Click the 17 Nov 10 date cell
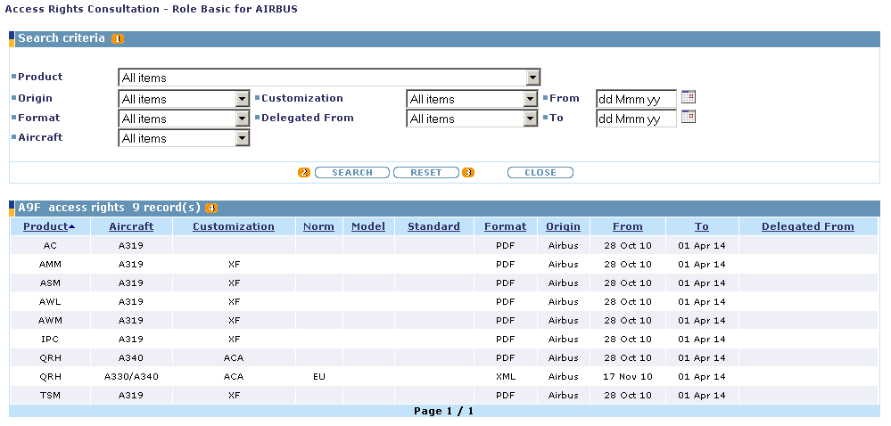 (x=628, y=377)
